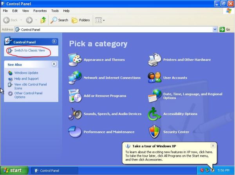Switch to Classic View link
This screenshot has height=175, width=235.
tap(29, 50)
